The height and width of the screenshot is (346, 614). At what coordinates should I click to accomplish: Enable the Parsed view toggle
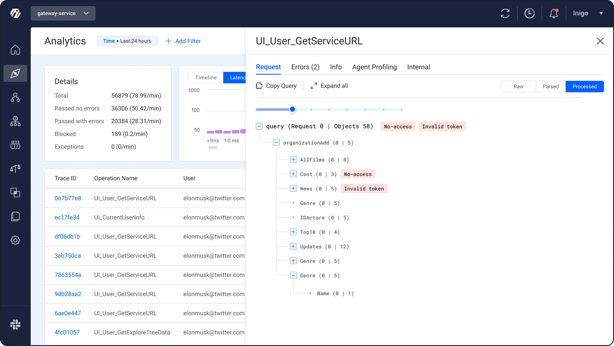point(550,87)
